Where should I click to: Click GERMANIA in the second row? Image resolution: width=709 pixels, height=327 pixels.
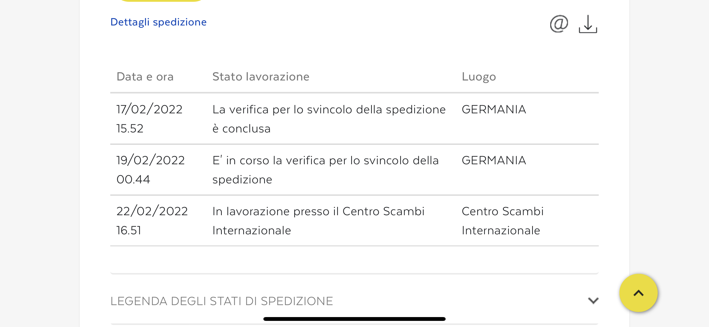494,160
